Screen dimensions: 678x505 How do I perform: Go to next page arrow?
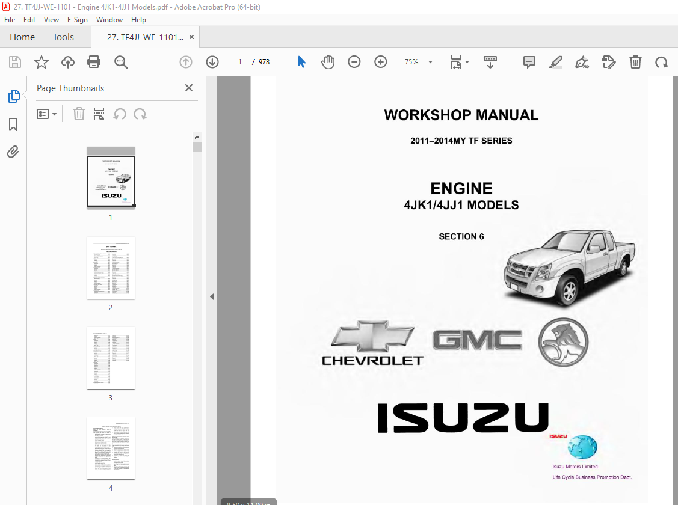tap(212, 62)
